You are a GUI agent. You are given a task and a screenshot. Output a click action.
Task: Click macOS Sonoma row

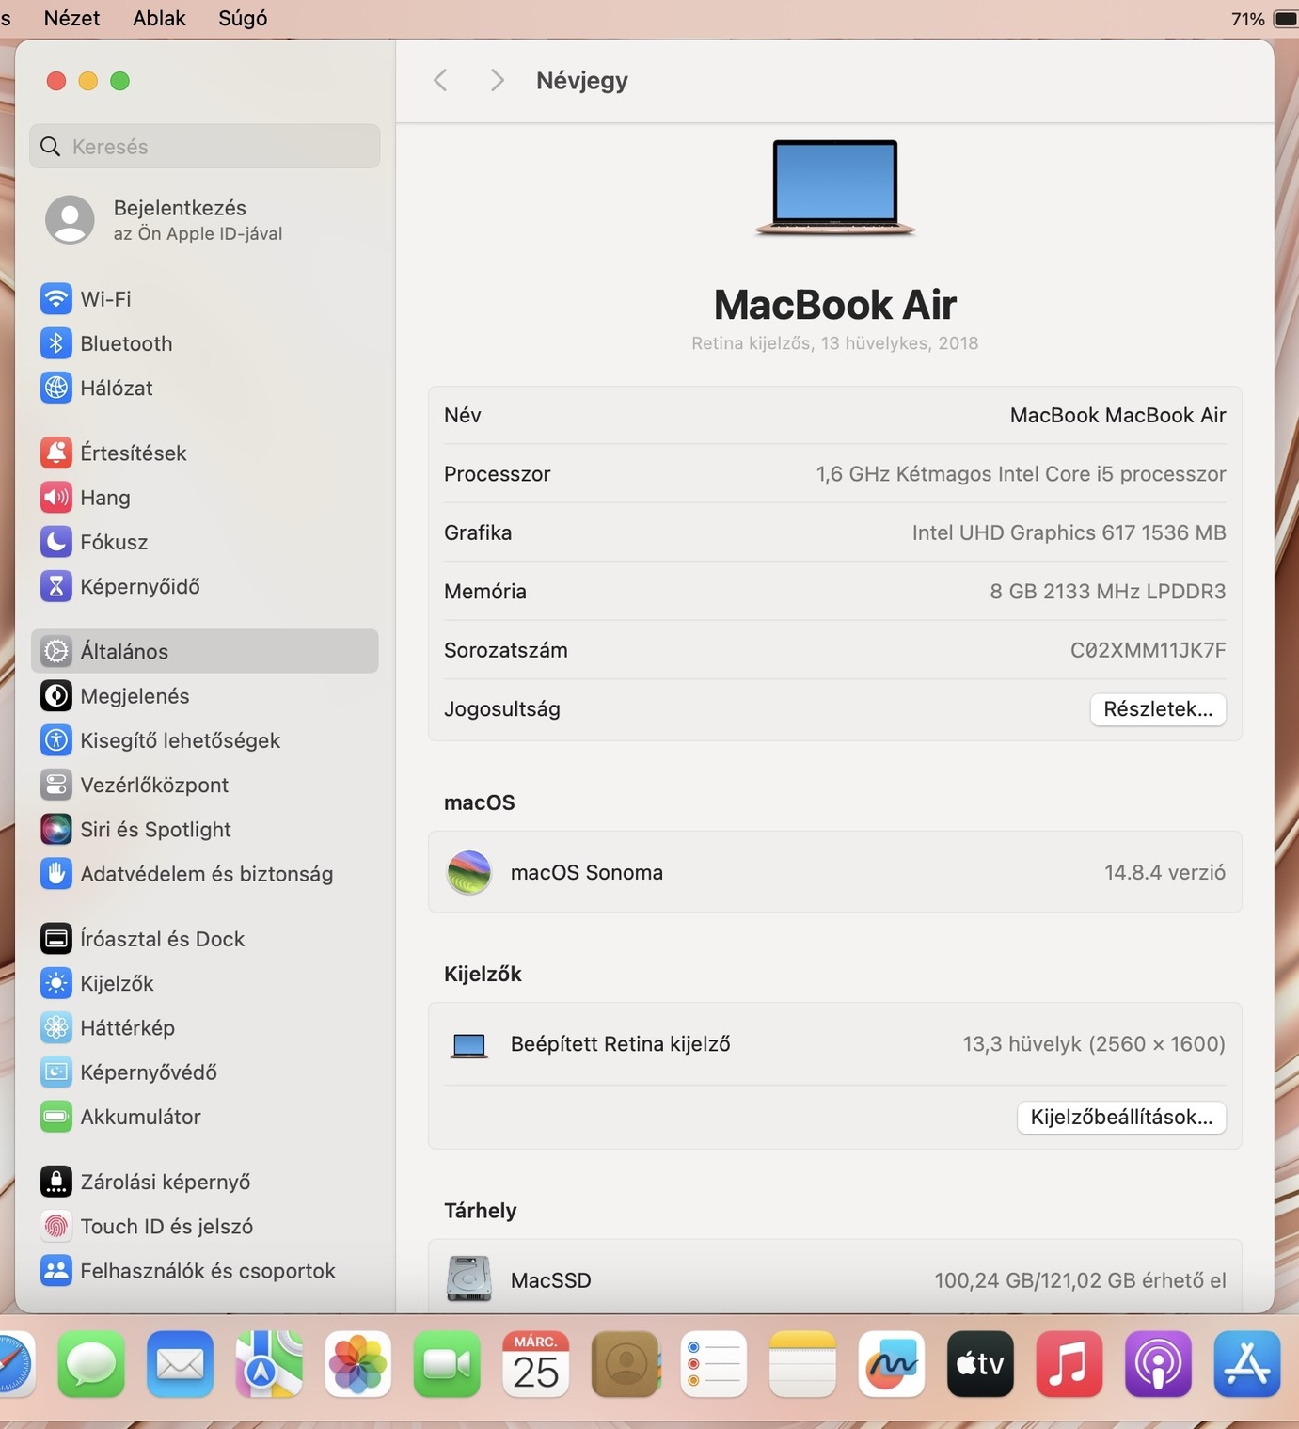click(x=835, y=872)
